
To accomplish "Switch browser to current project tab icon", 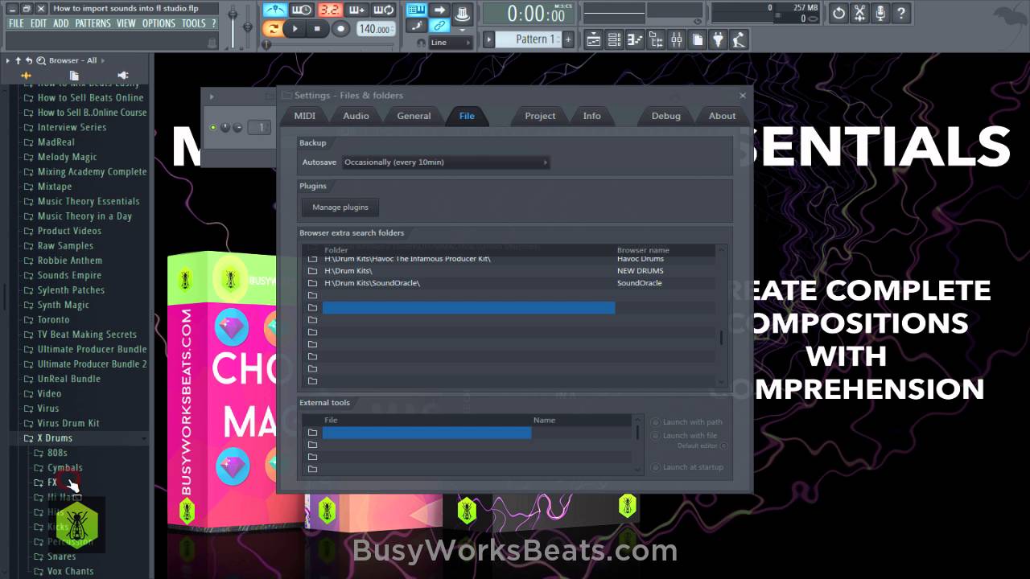I will [x=74, y=76].
